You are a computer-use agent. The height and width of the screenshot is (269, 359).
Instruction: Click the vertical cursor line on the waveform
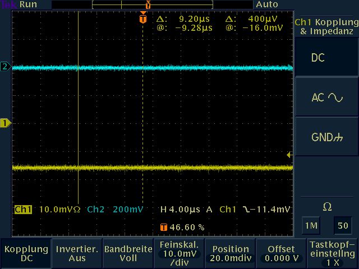pyautogui.click(x=78, y=112)
